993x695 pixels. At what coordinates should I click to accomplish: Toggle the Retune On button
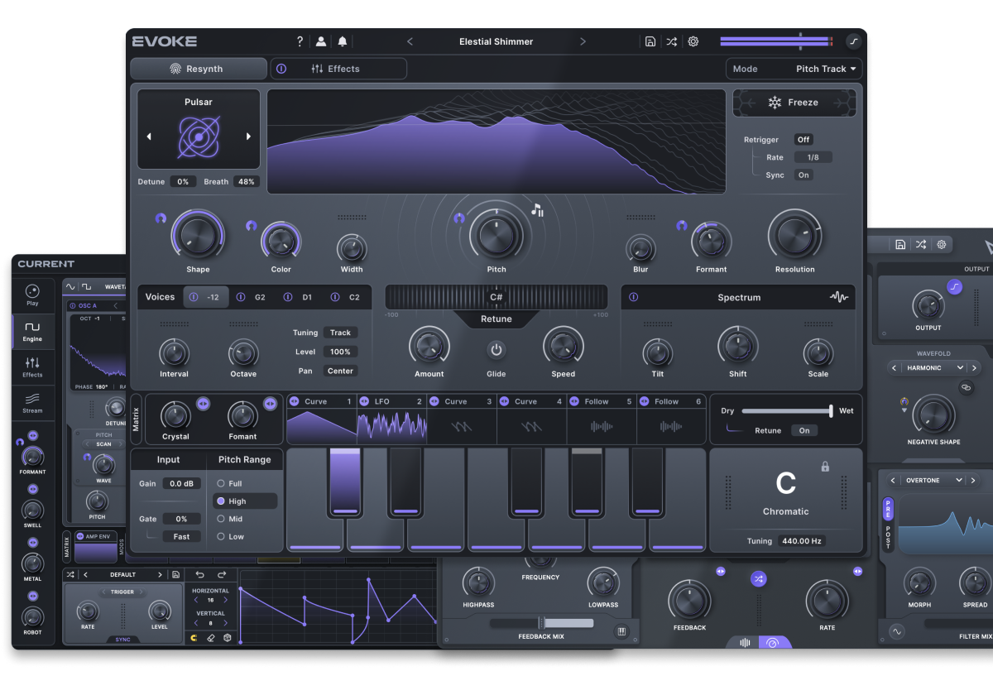click(x=804, y=430)
